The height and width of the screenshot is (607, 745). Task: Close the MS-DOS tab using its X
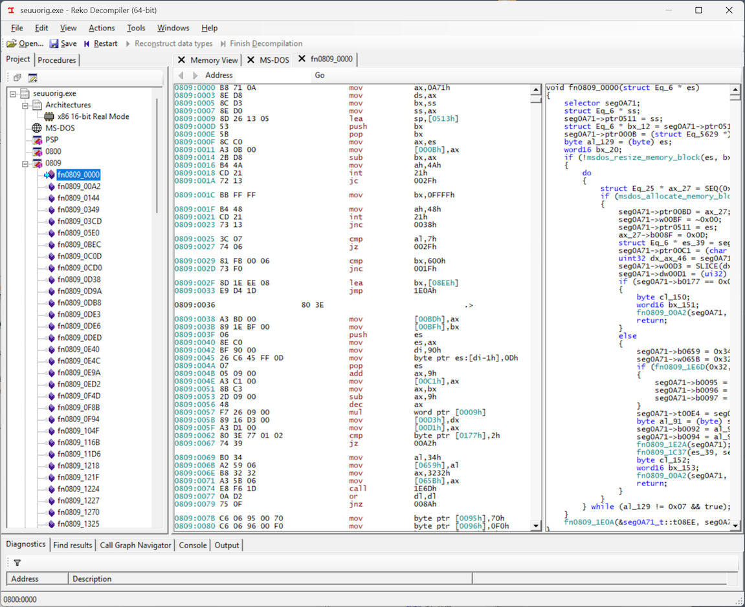[x=250, y=60]
